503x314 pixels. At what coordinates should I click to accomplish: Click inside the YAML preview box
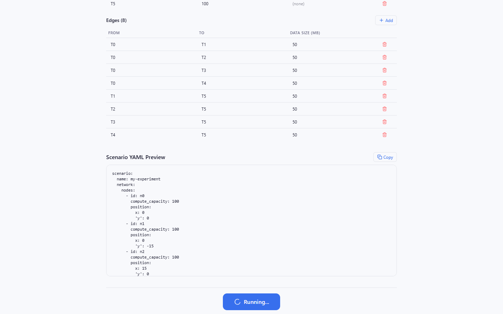click(x=251, y=220)
